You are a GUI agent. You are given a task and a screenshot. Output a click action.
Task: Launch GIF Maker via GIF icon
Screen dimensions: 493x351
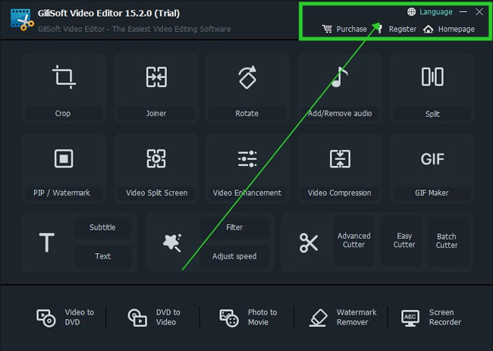click(432, 159)
